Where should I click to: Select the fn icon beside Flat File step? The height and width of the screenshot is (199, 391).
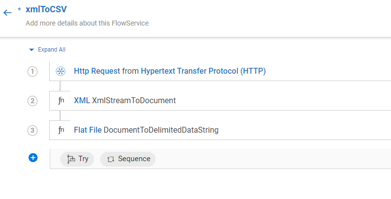[61, 130]
